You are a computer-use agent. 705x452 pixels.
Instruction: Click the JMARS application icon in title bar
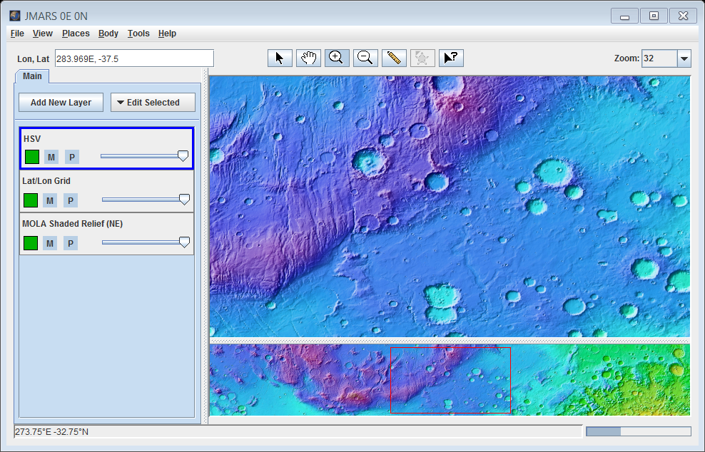click(x=15, y=16)
